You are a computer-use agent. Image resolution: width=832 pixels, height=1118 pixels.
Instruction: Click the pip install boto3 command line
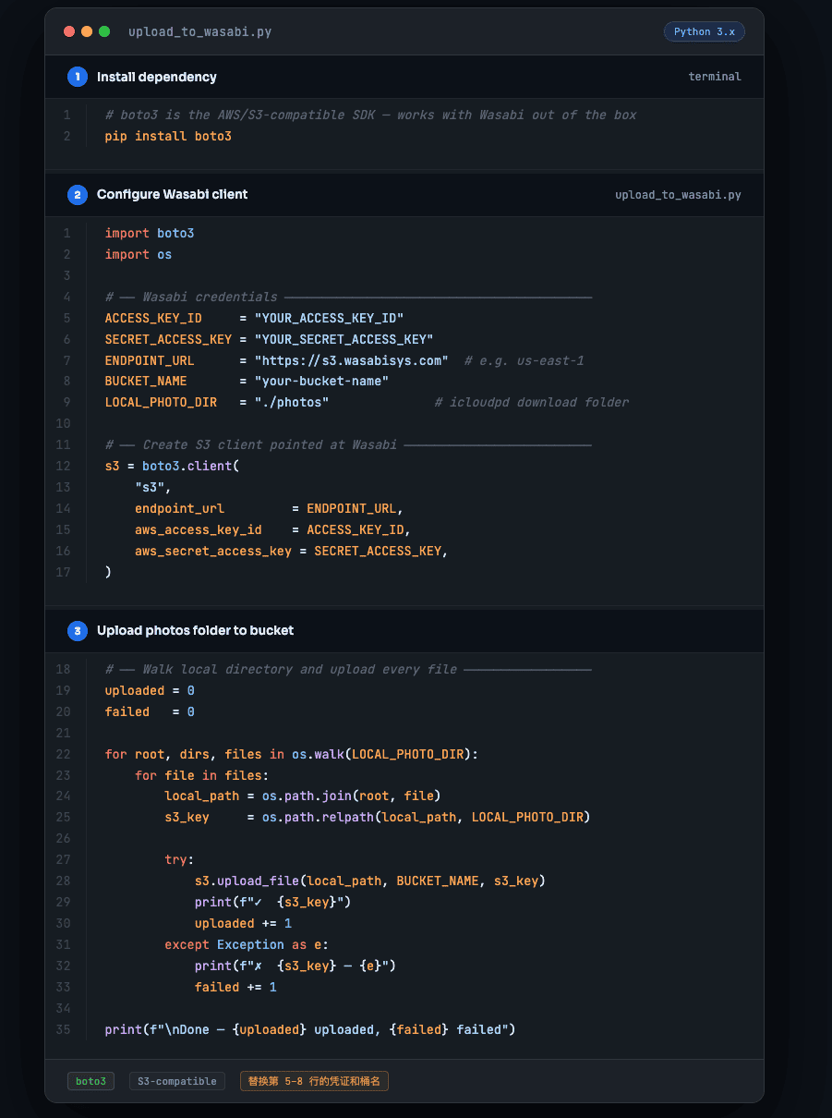point(168,137)
